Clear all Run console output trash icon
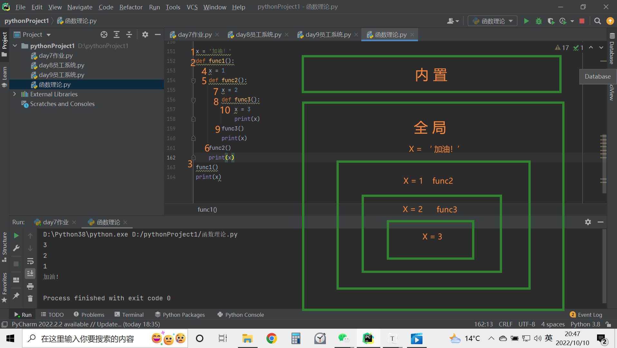The height and width of the screenshot is (348, 617). click(x=30, y=298)
